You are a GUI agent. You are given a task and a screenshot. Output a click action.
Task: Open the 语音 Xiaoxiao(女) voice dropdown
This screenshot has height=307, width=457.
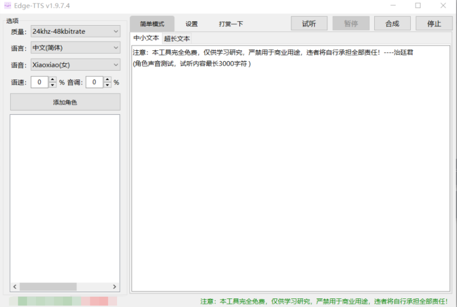75,64
